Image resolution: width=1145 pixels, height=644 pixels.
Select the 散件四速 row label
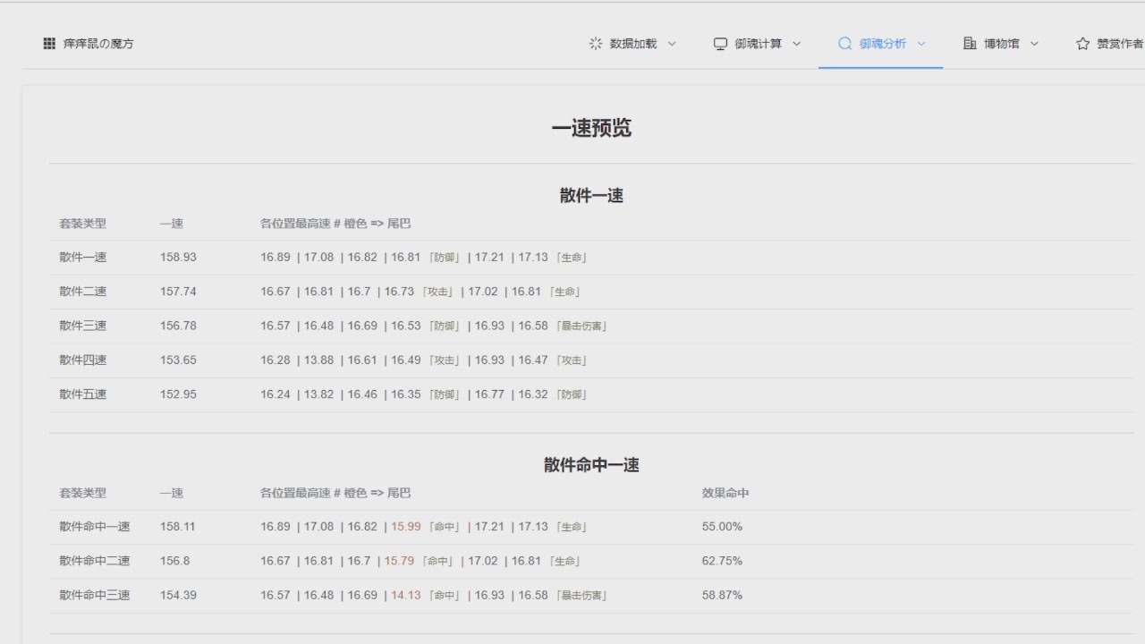83,360
